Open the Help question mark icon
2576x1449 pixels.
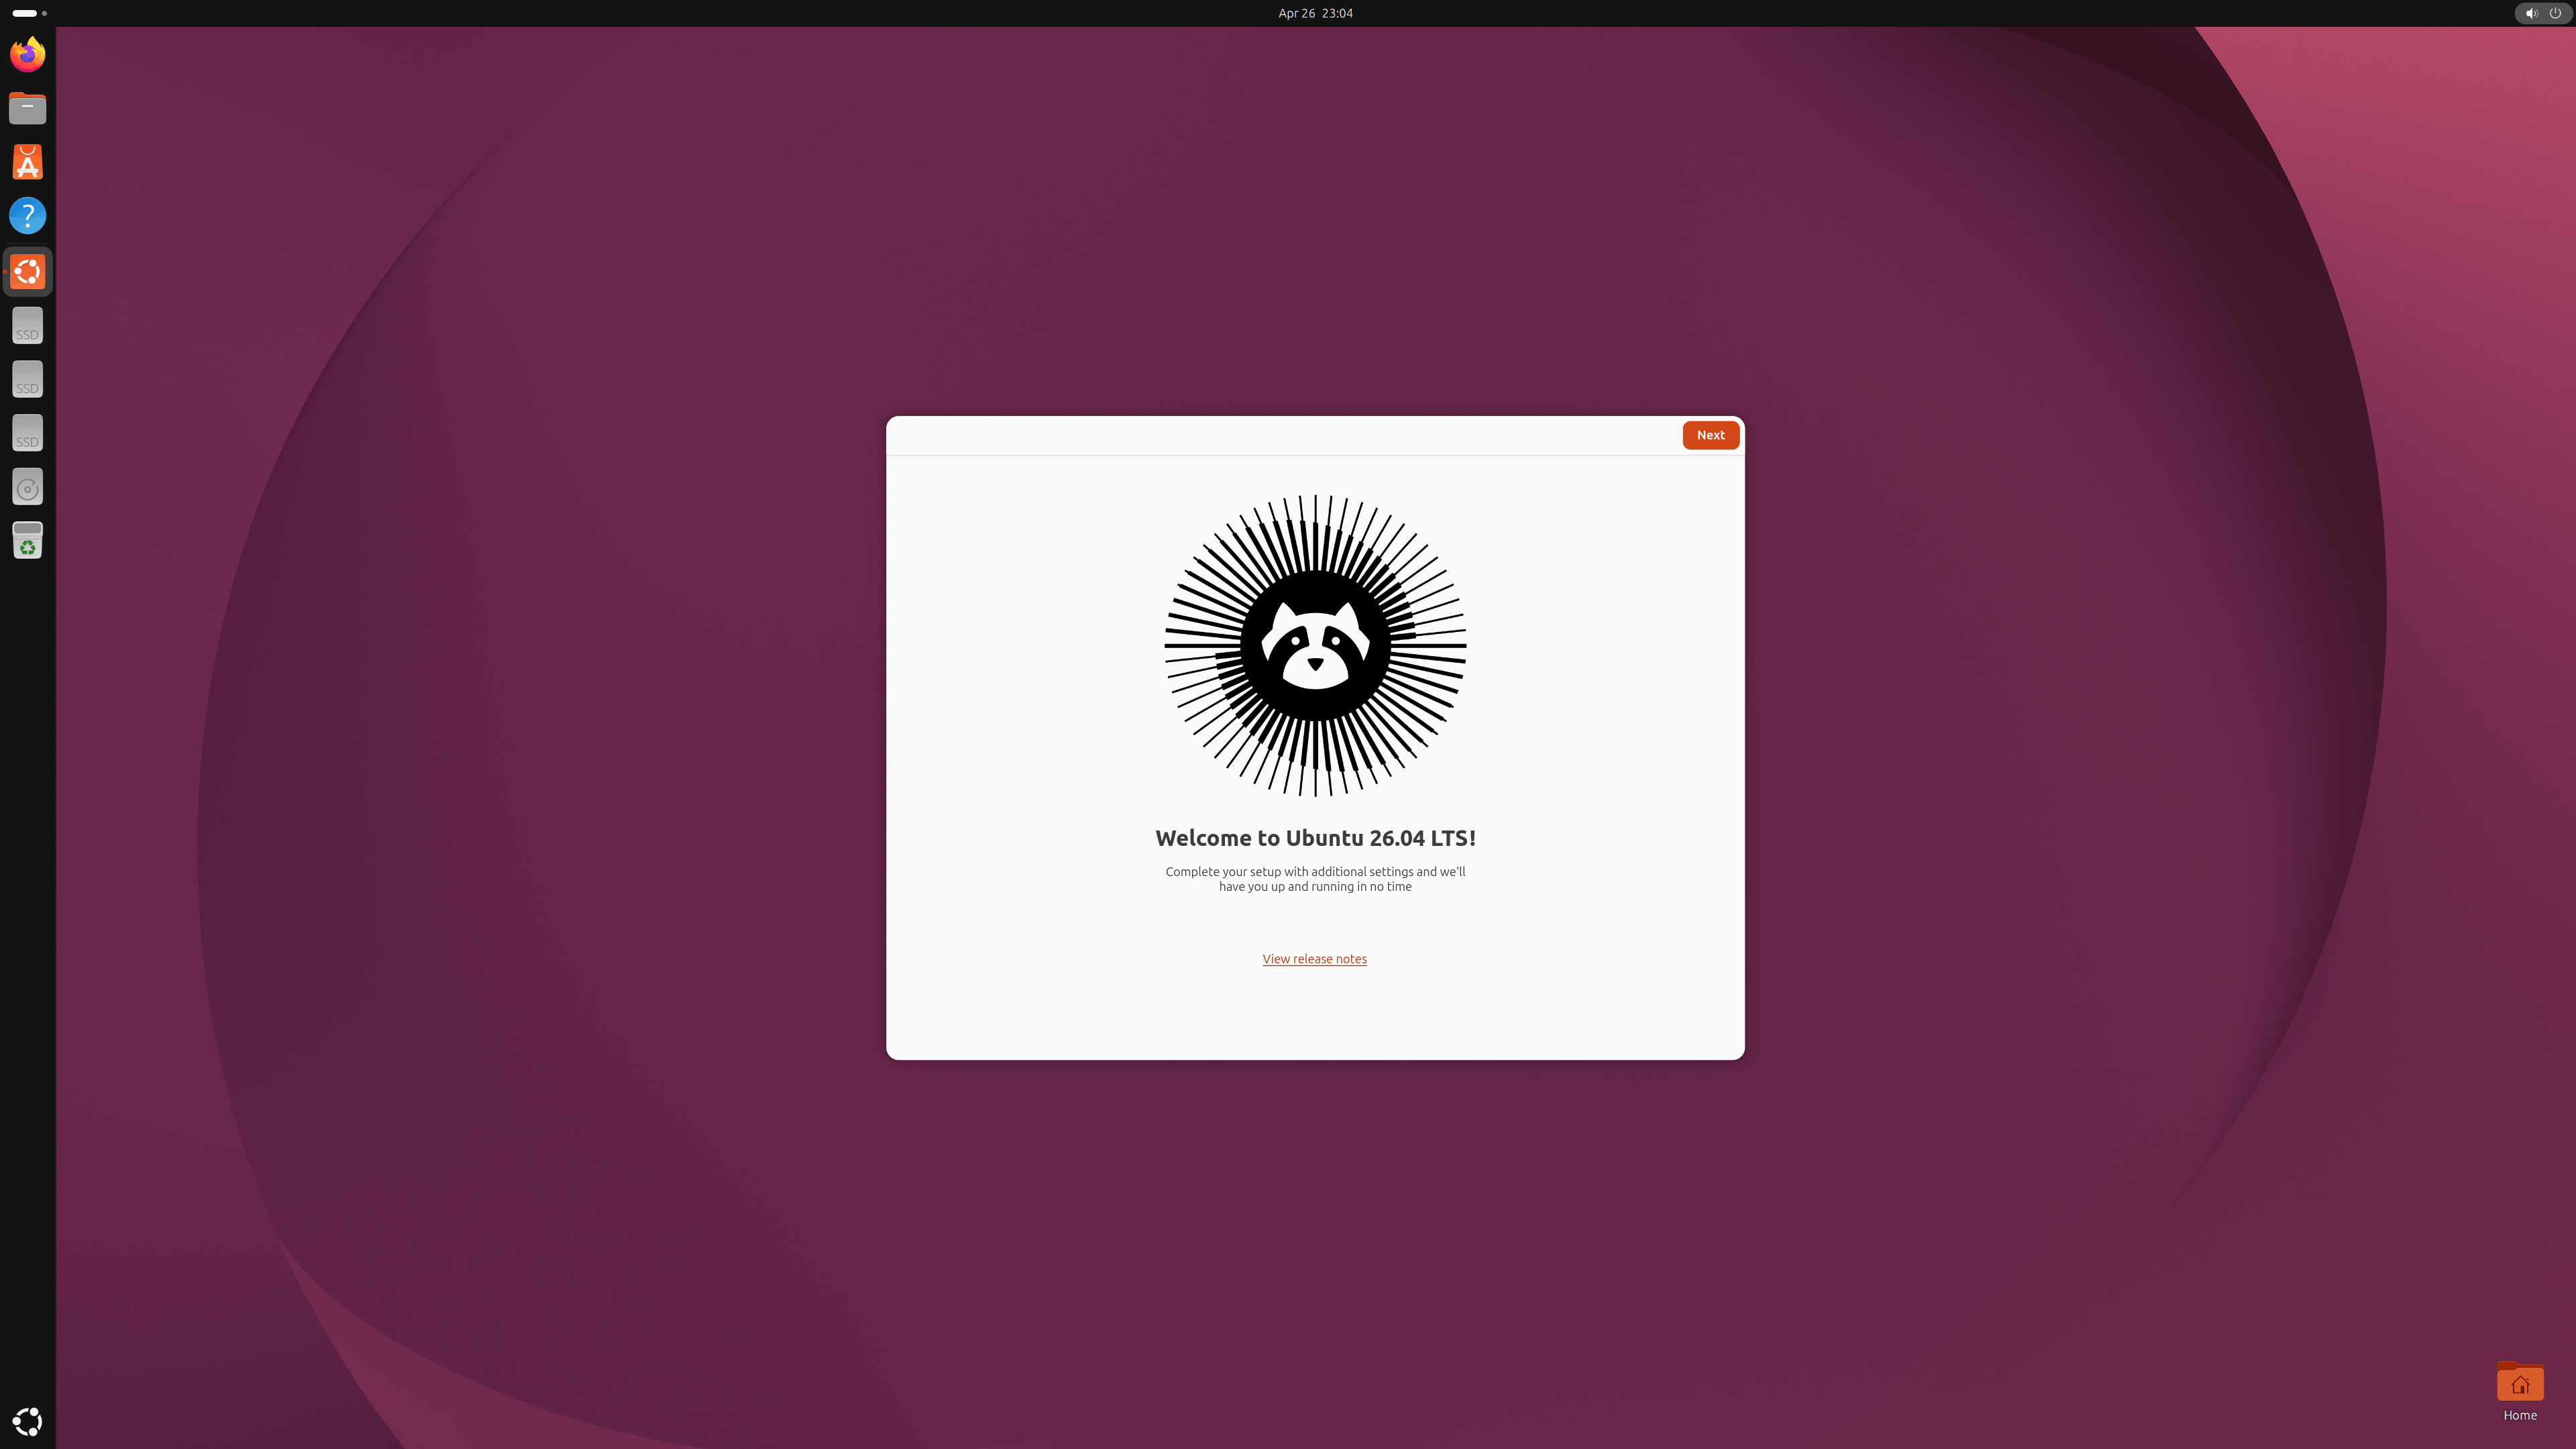27,215
